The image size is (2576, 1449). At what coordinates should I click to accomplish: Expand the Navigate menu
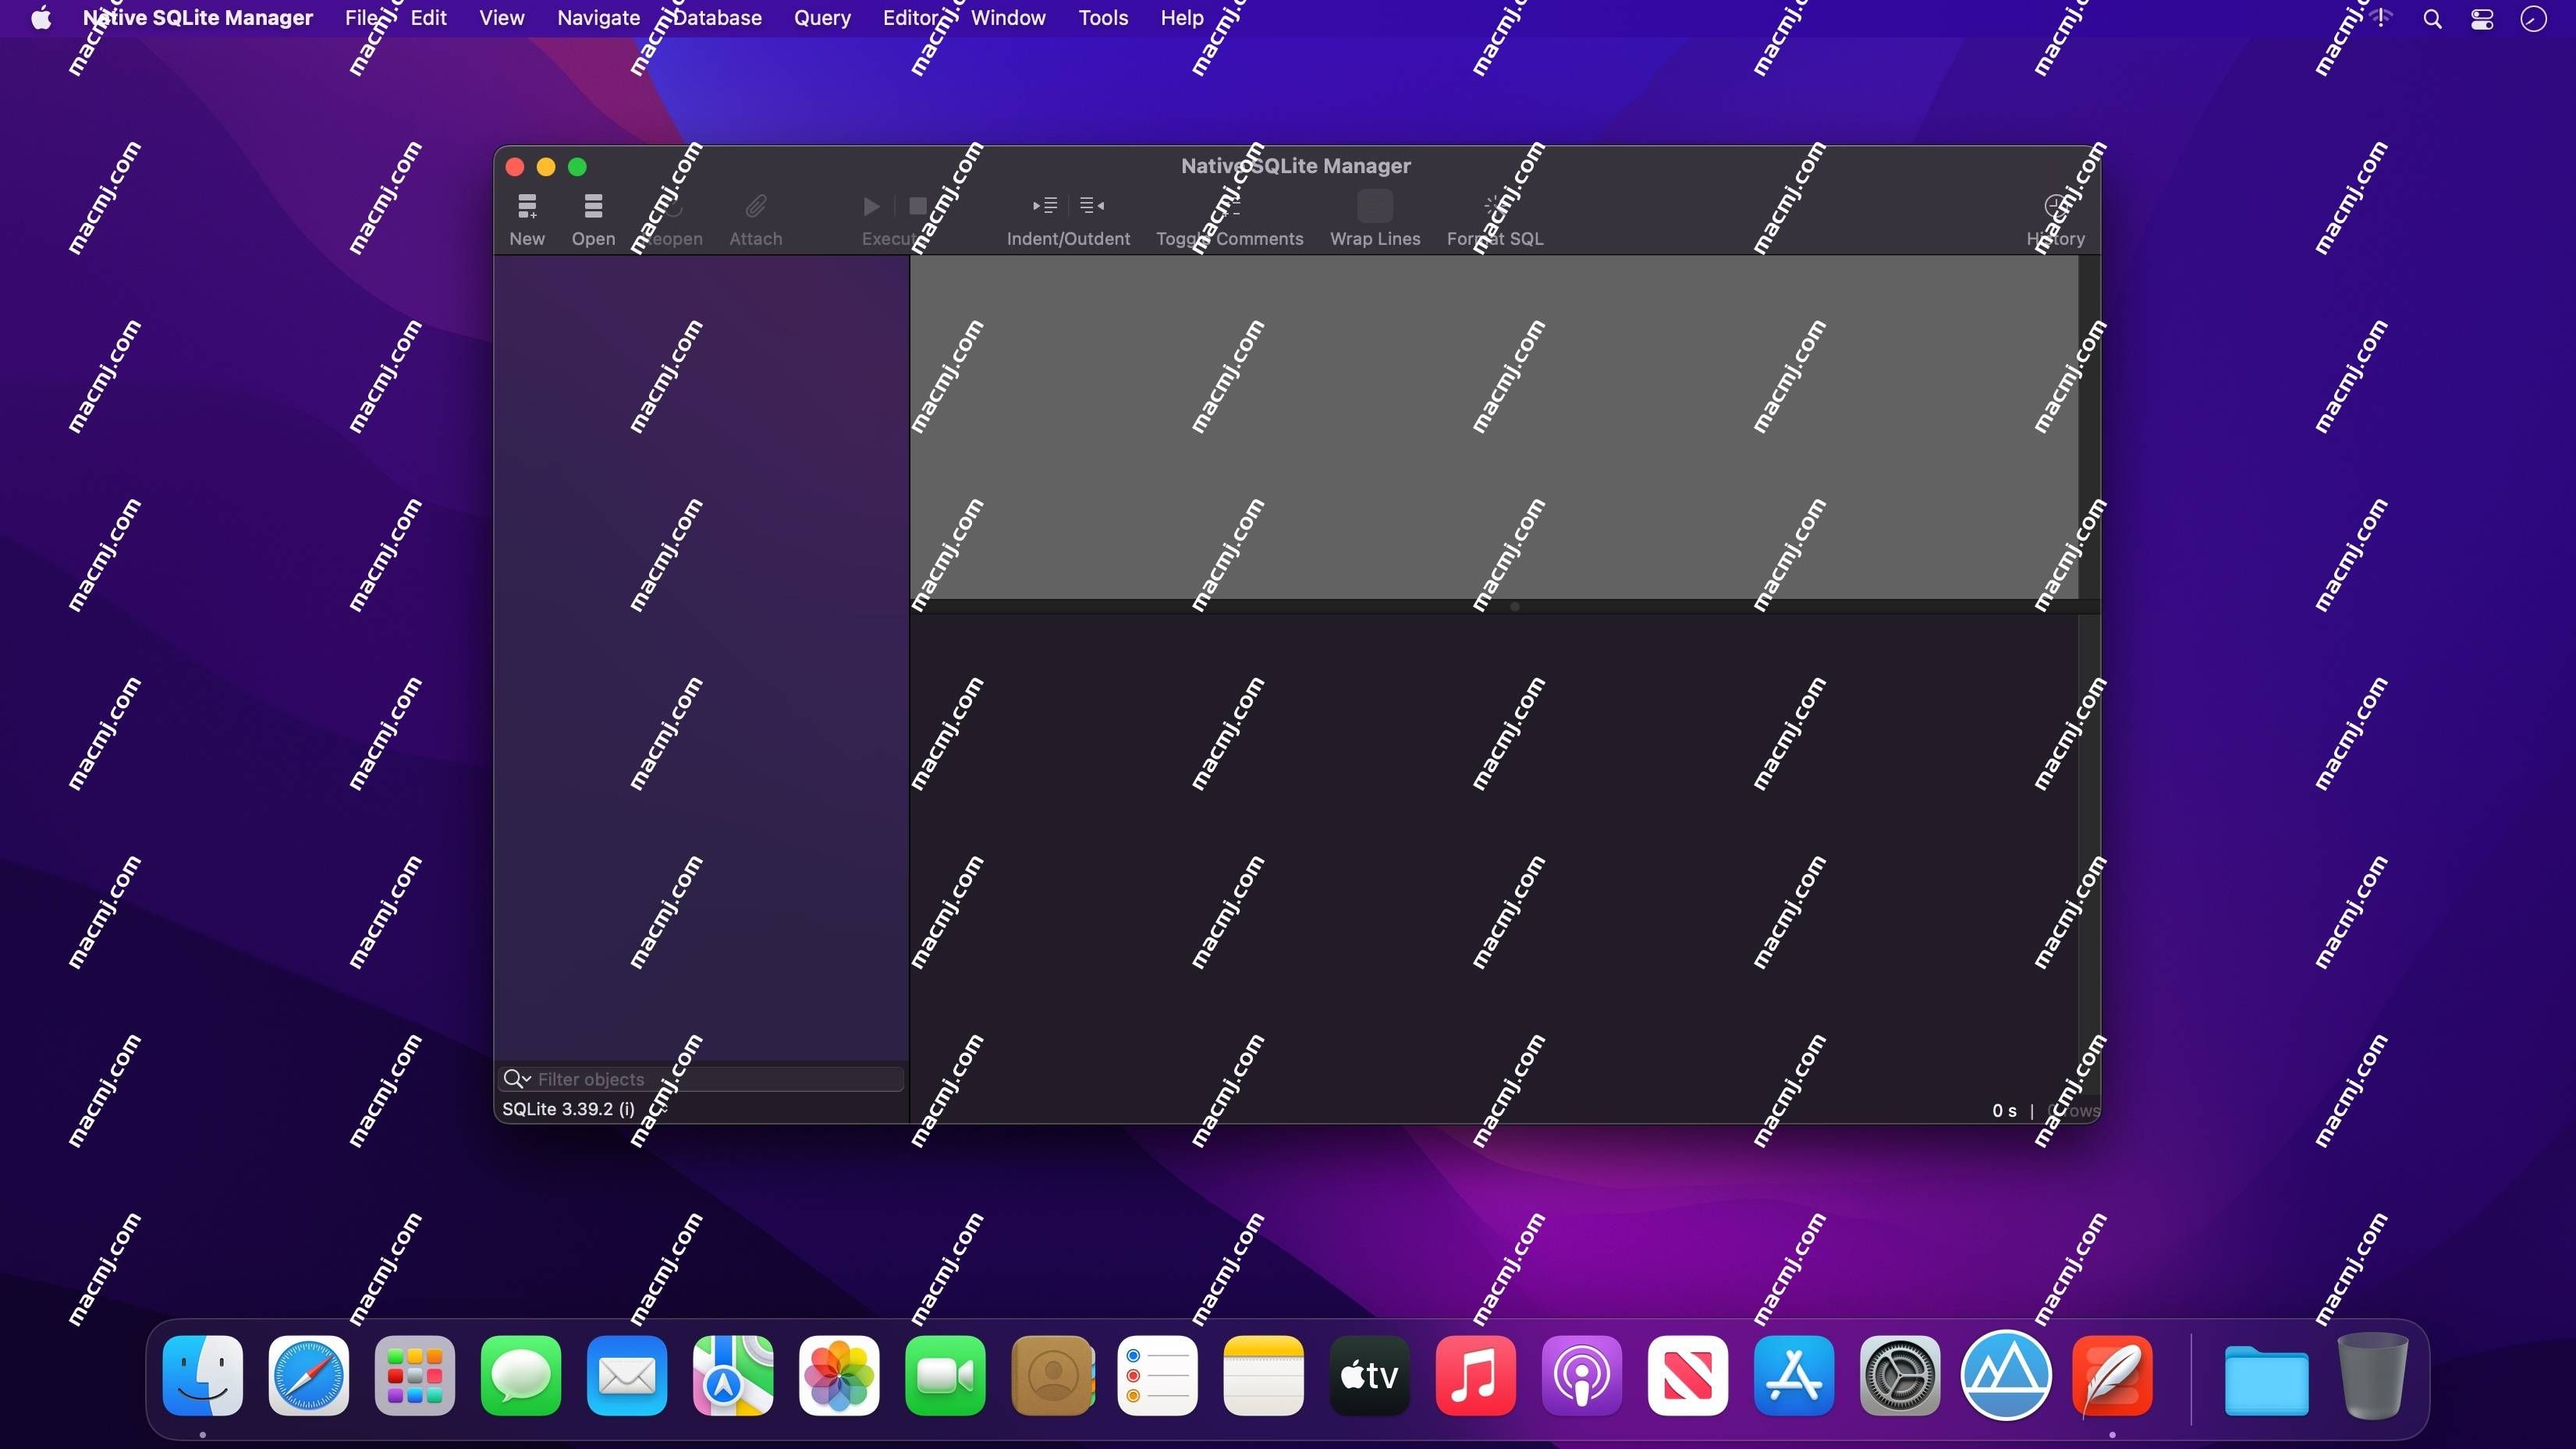point(598,18)
